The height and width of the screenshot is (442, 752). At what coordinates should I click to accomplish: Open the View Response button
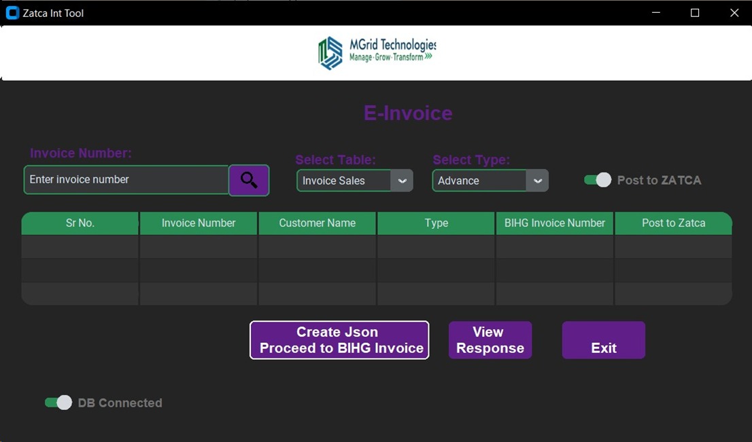[490, 340]
